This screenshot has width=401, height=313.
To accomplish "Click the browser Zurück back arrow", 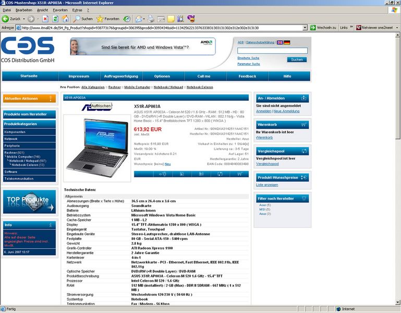I will 5,19.
